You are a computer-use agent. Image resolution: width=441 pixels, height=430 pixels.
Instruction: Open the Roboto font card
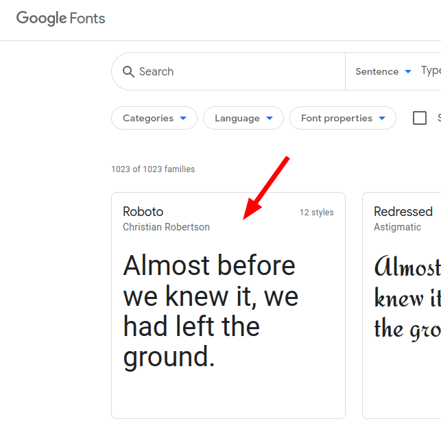[228, 305]
